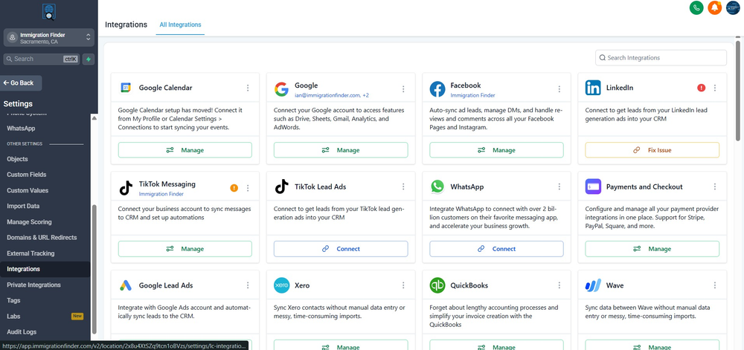Open Import Data settings
Viewport: 744px width, 350px height.
[23, 206]
